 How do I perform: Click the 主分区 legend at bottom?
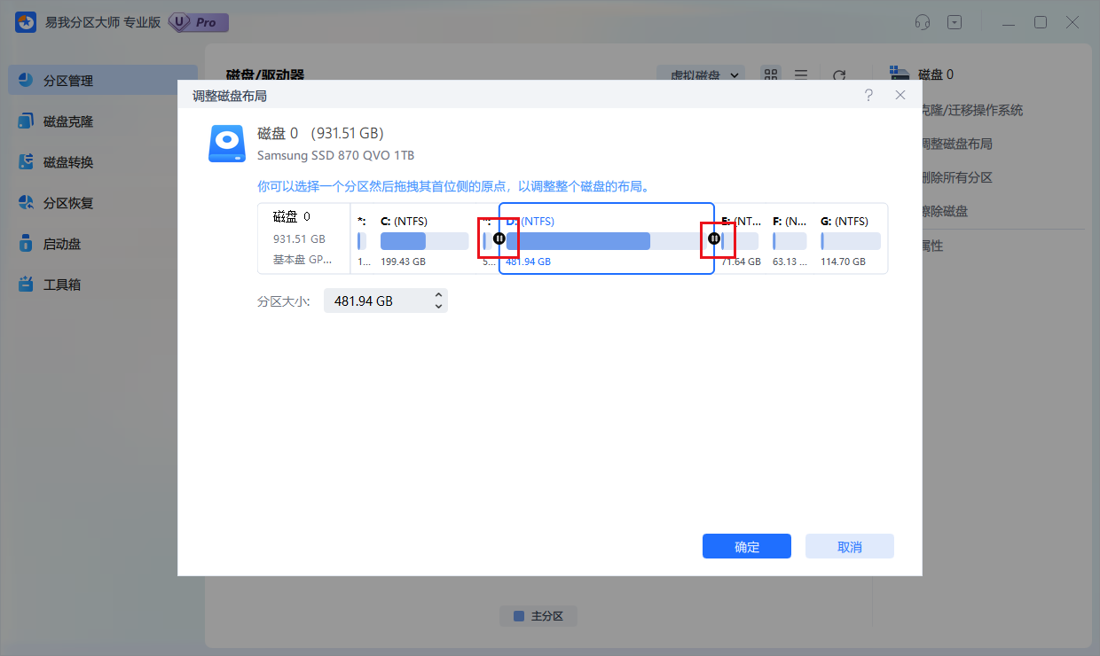(539, 615)
